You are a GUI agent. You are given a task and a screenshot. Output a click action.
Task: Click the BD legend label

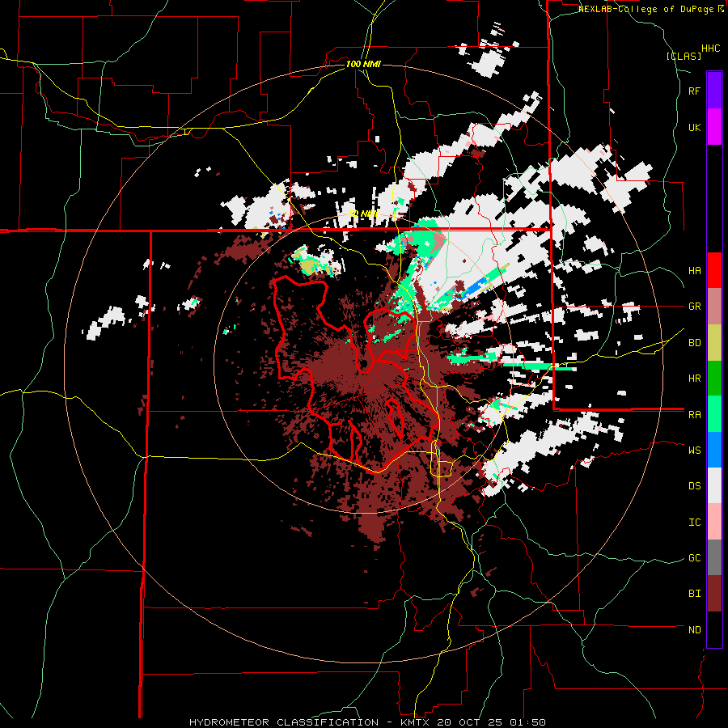(x=694, y=343)
